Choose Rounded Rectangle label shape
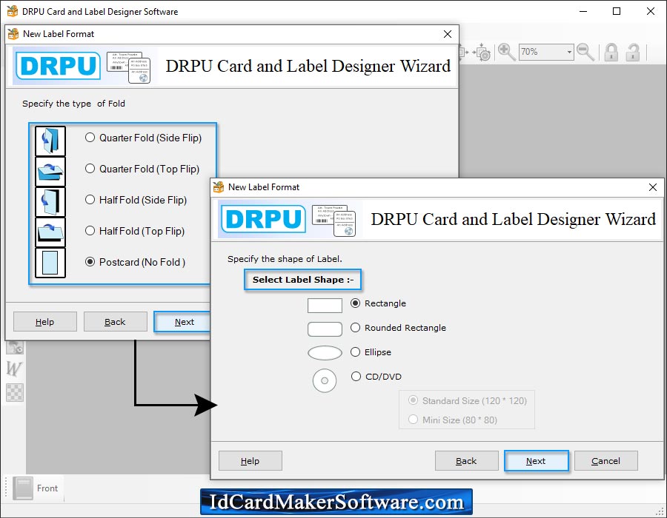The height and width of the screenshot is (518, 667). pos(355,327)
